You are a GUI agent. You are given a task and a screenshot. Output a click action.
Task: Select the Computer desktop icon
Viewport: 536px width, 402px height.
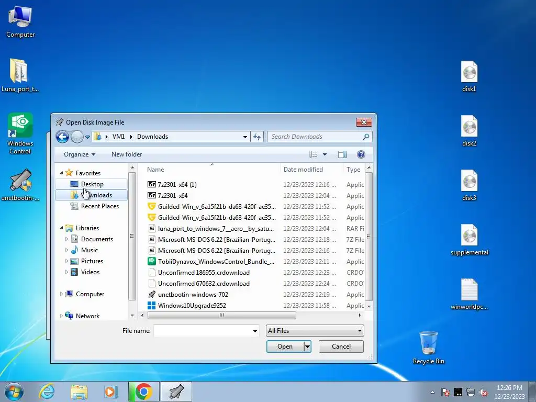[x=20, y=21]
